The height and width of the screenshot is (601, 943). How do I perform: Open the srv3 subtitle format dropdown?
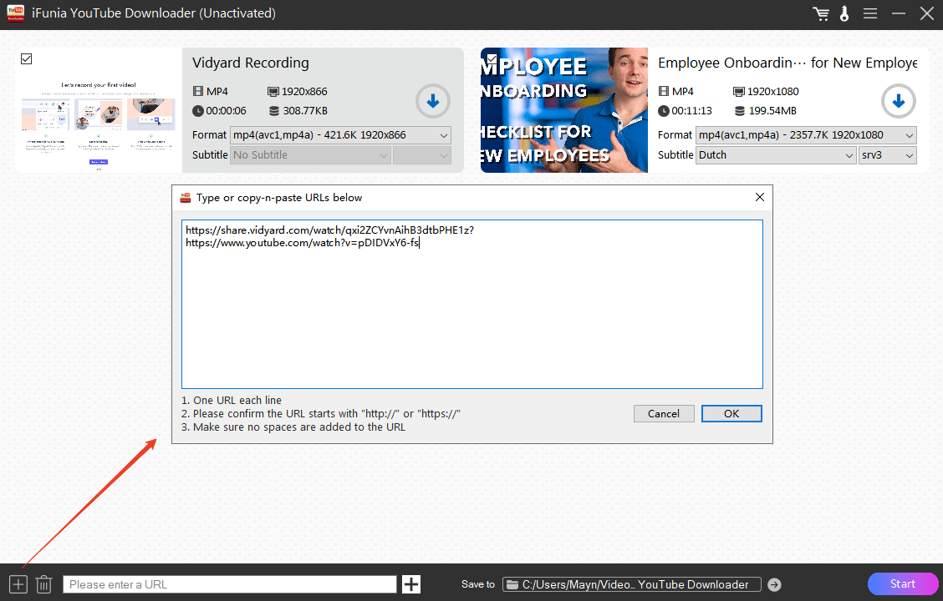tap(888, 155)
